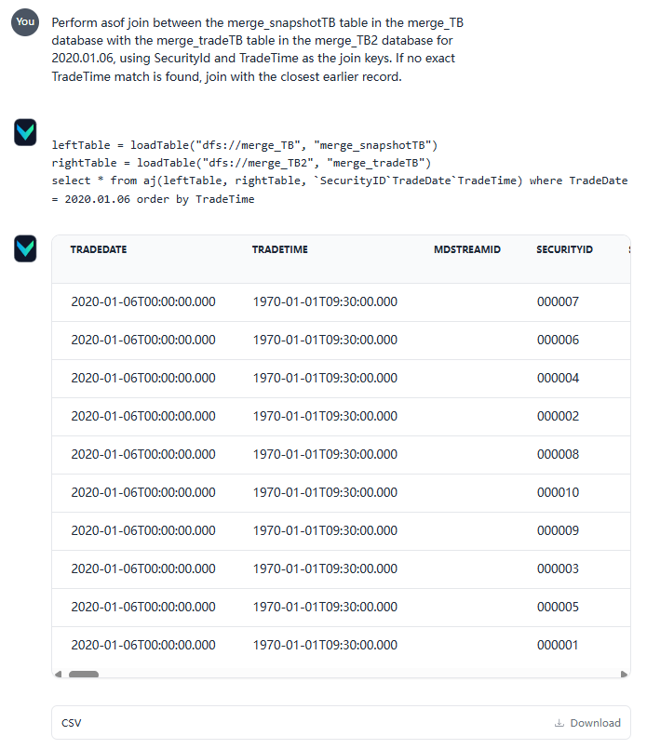Screen dimensions: 647x749
Task: Select the TRADETIME column header
Action: (279, 249)
